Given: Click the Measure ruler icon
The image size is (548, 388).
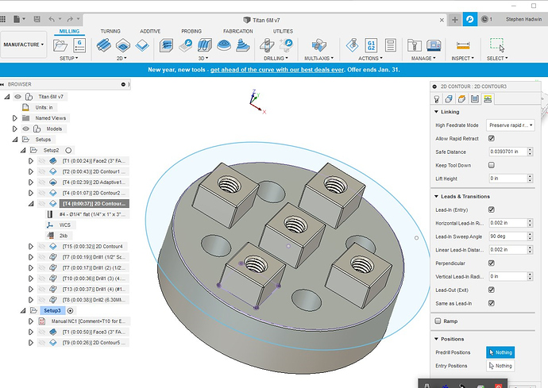Looking at the screenshot, I should point(463,45).
